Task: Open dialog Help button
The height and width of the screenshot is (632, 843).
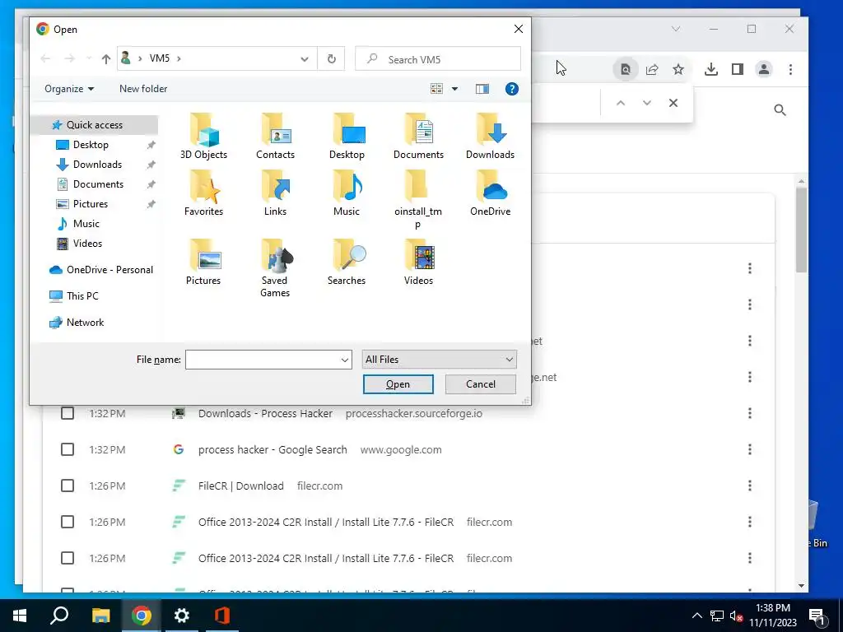Action: point(512,89)
